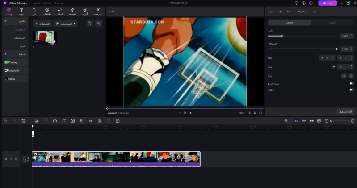Screen dimensions: 357x188
Task: Open the 16:9 aspect ratio dropdown
Action: pos(242,113)
